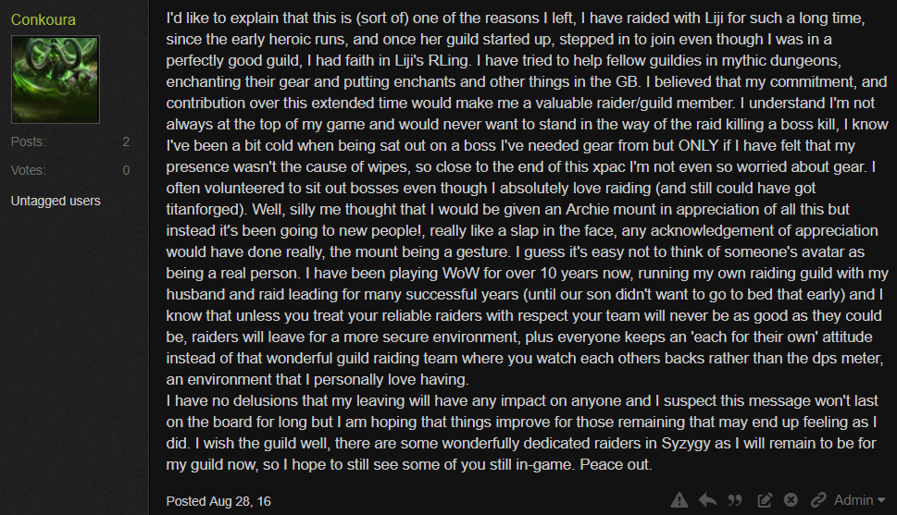Click the report post warning icon
Image resolution: width=897 pixels, height=515 pixels.
(x=679, y=500)
